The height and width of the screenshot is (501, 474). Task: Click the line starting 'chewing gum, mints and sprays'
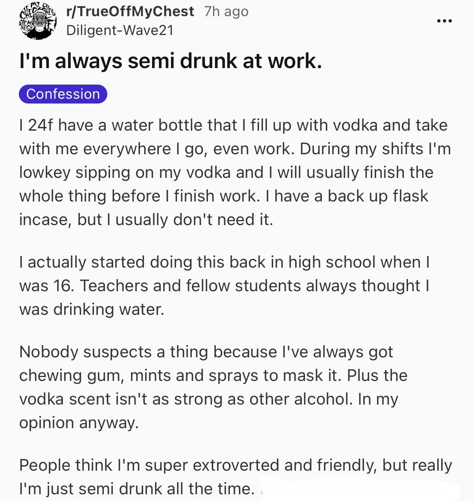pos(213,375)
